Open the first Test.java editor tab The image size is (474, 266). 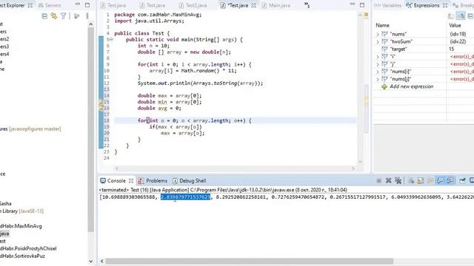coord(113,5)
